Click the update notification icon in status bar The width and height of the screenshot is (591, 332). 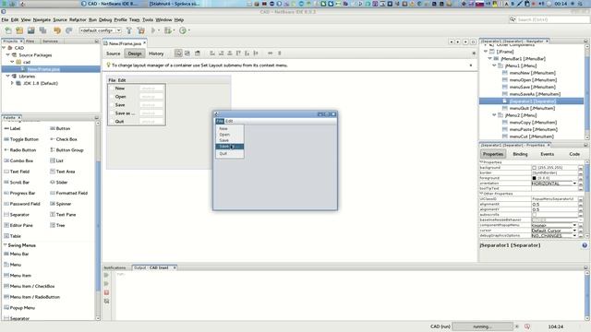(527, 326)
